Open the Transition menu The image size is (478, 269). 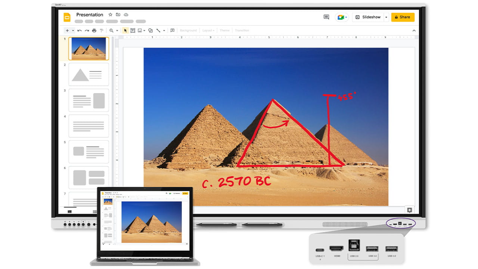click(x=242, y=30)
